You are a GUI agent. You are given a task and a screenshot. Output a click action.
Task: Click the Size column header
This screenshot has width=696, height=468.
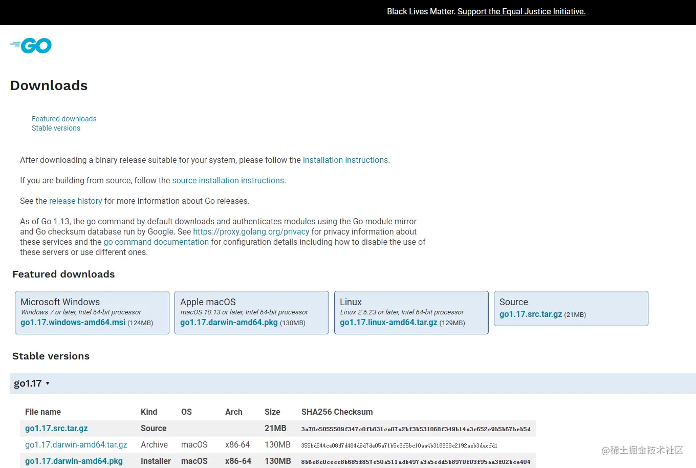[272, 412]
